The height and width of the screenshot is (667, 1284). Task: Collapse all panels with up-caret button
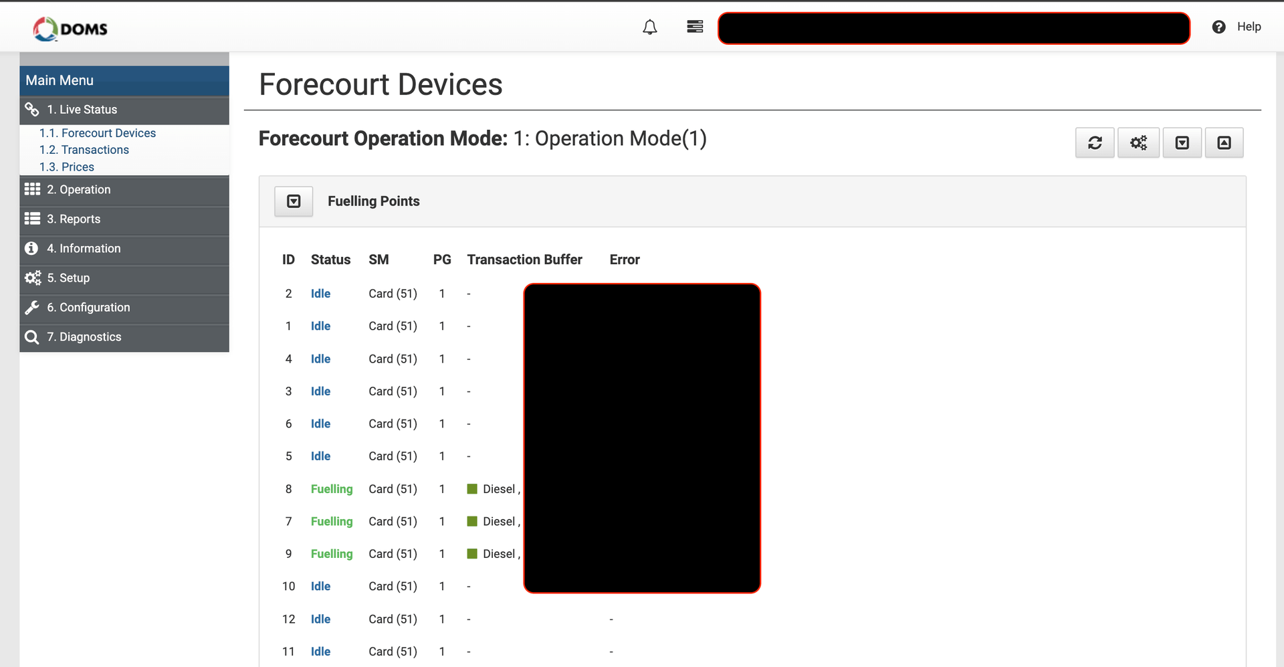click(1224, 142)
